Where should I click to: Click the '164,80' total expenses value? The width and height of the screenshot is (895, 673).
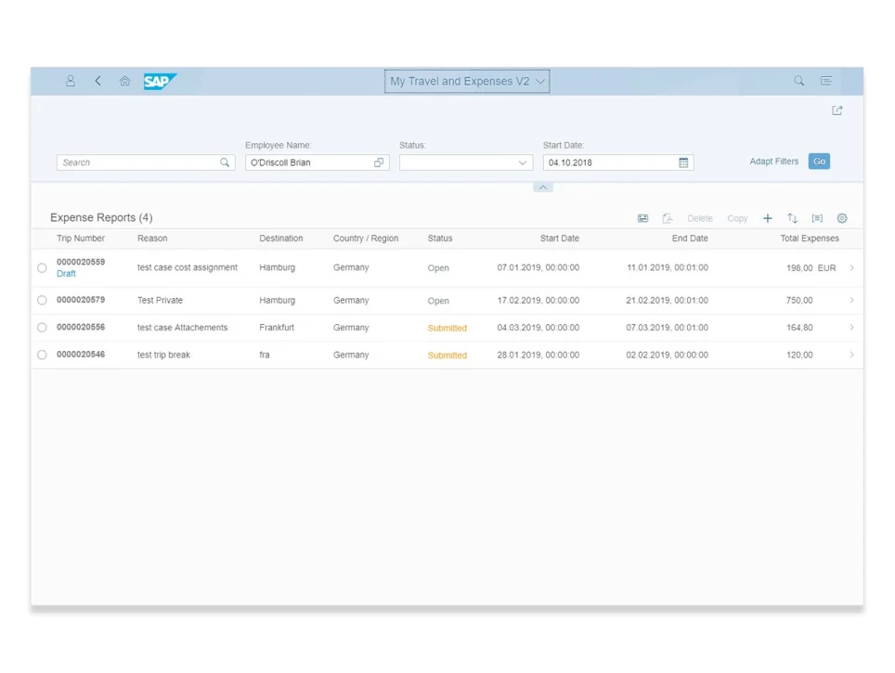tap(799, 328)
